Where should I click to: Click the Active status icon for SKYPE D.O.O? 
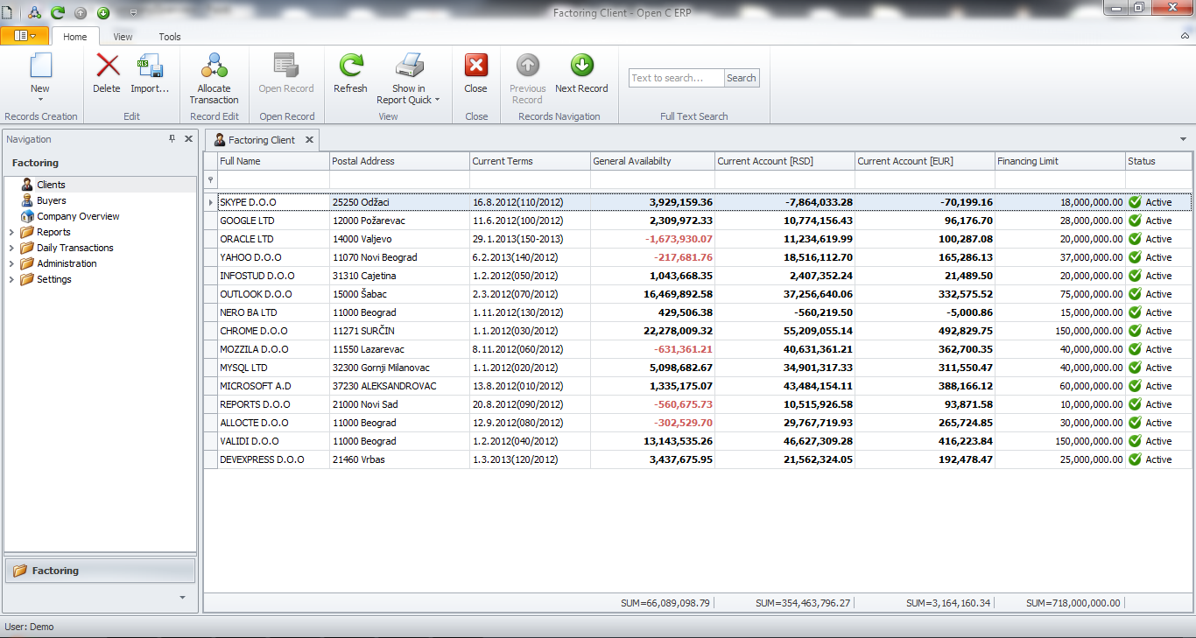(x=1136, y=202)
